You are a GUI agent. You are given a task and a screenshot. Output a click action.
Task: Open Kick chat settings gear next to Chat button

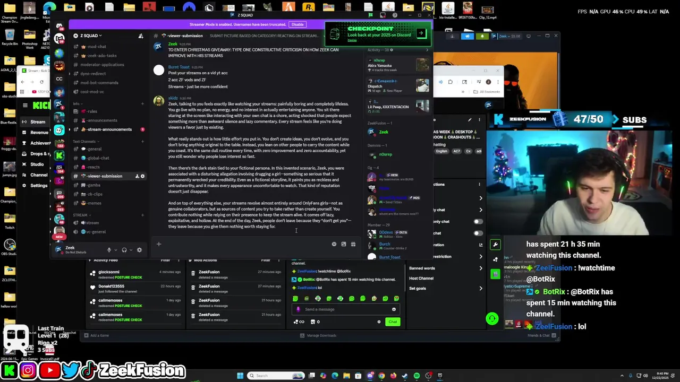[379, 322]
